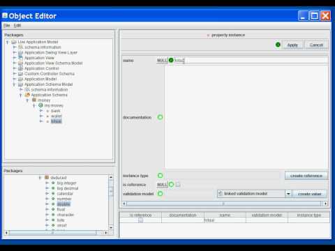Click the lower Packages tree horizontal scrollbar
This screenshot has height=251, width=335.
point(53,232)
